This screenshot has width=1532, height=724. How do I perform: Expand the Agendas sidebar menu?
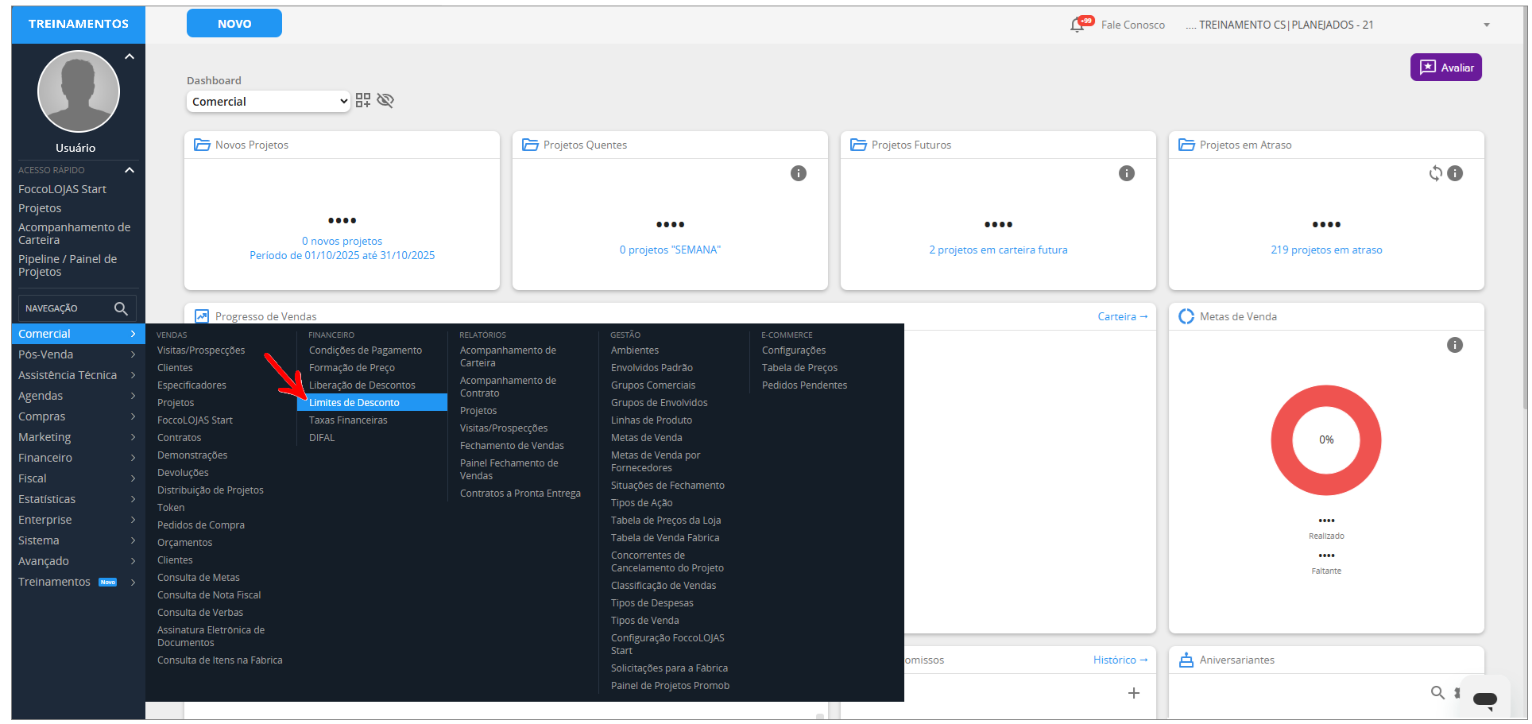click(x=78, y=396)
